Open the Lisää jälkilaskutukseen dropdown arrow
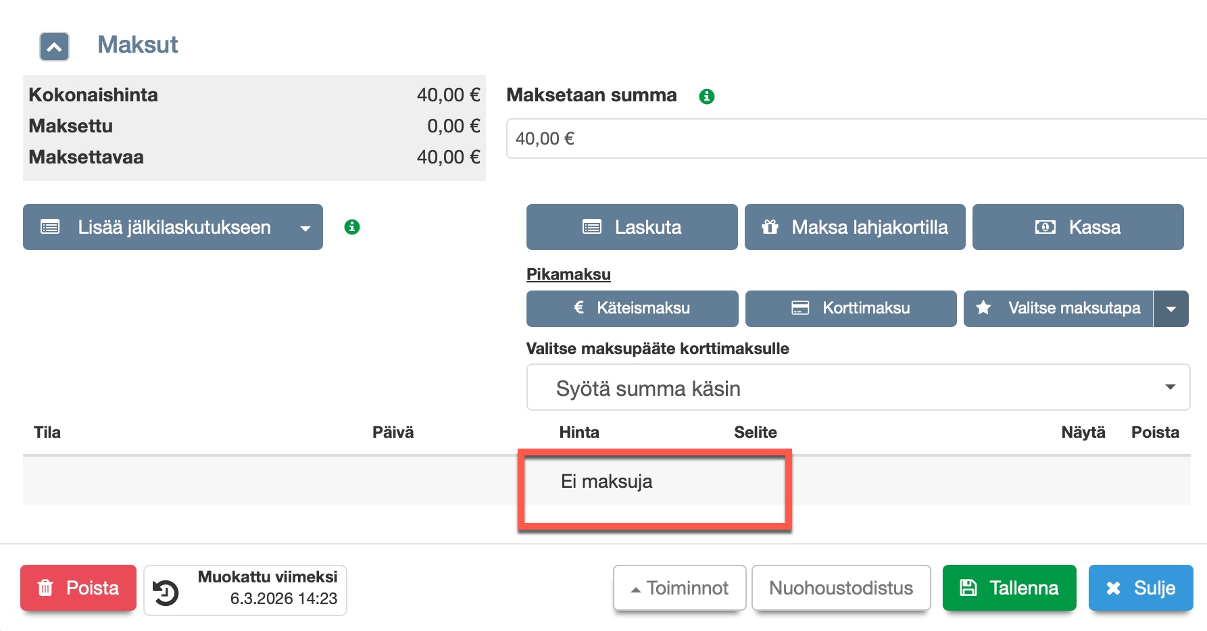 (305, 228)
